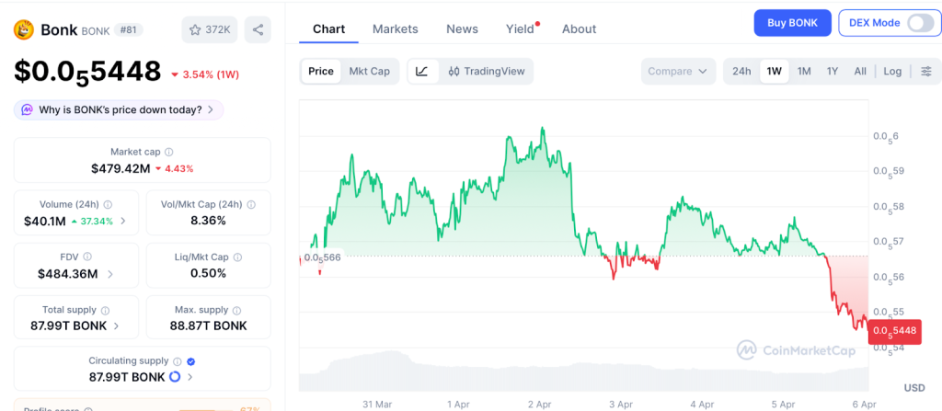Open the chart settings sliders icon
Screen dimensions: 942x411
pyautogui.click(x=926, y=71)
